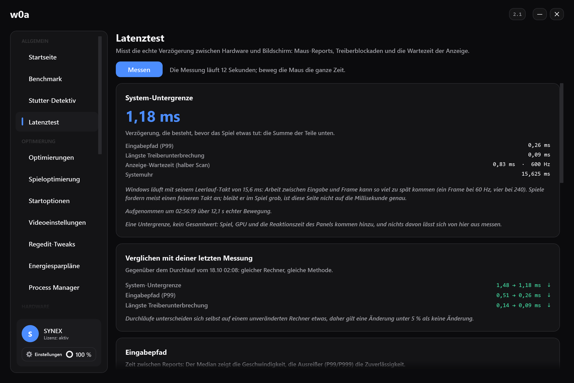Image resolution: width=574 pixels, height=383 pixels.
Task: Click down arrow beside Eingabepfad comparison
Action: coord(549,295)
